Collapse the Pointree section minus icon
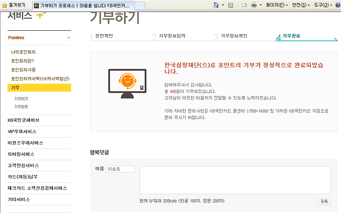 coord(69,37)
